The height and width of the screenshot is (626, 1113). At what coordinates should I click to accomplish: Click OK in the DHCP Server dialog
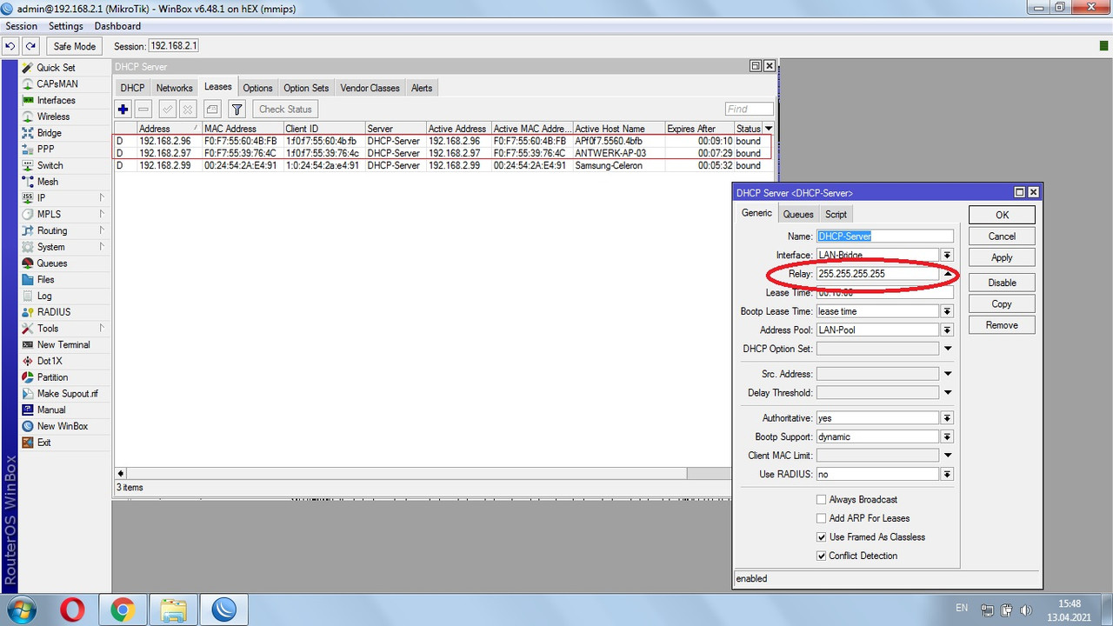(x=1002, y=215)
